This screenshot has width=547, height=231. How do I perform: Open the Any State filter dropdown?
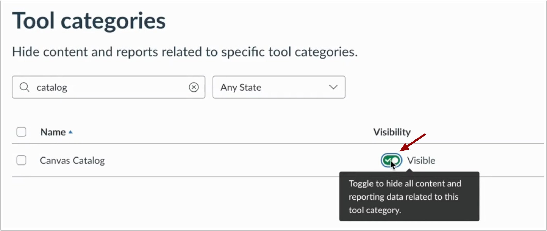(x=279, y=87)
